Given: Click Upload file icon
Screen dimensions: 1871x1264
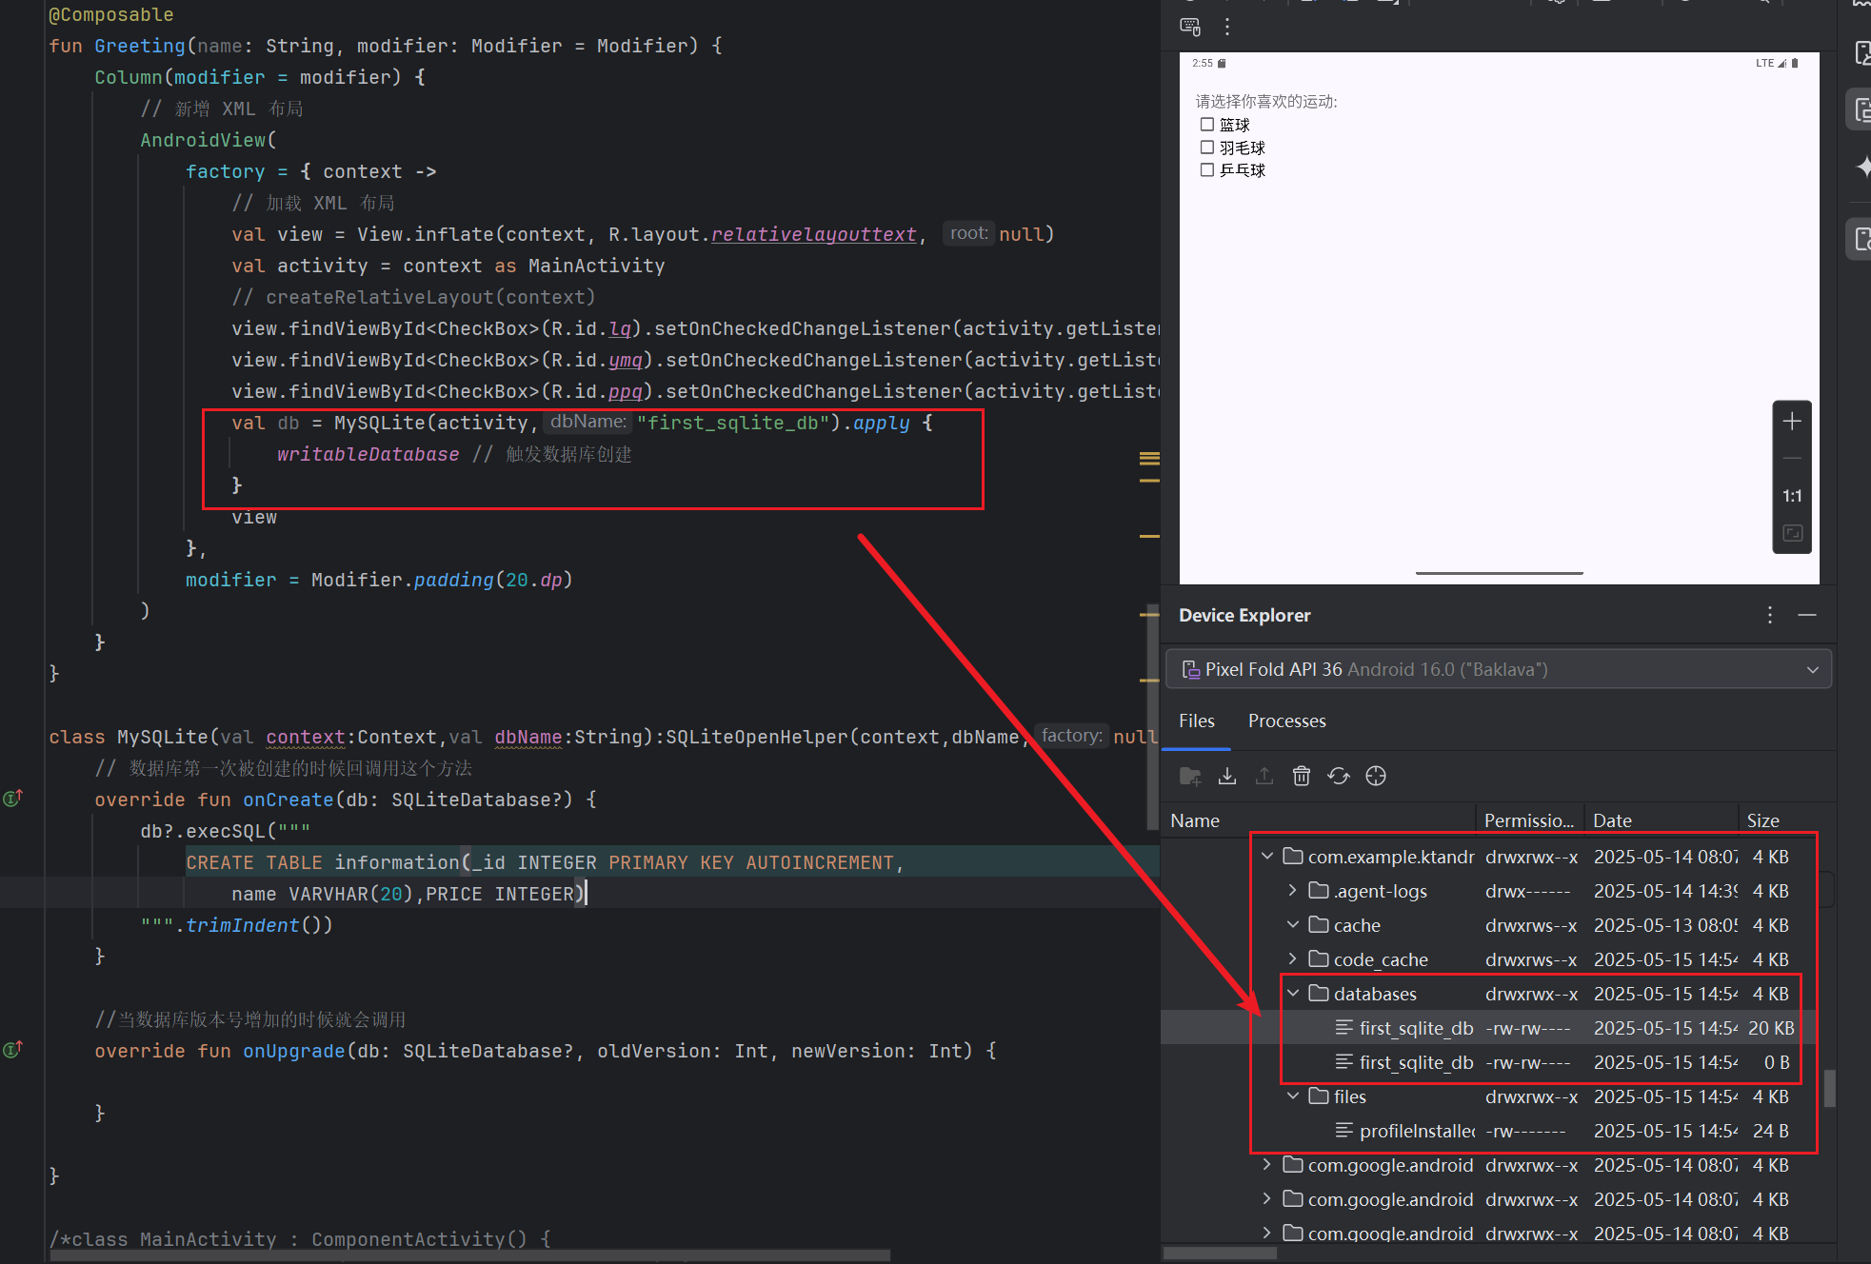Looking at the screenshot, I should pos(1264,777).
